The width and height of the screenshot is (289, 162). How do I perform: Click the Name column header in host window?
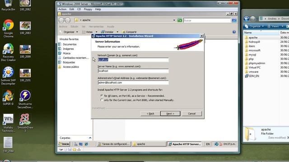coord(261,32)
